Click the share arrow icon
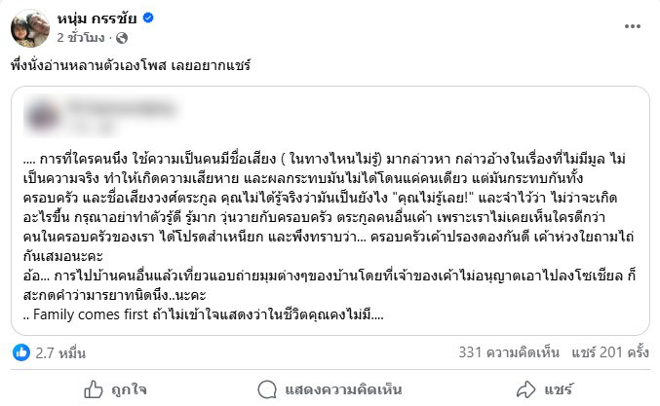660x406 pixels. 527,389
